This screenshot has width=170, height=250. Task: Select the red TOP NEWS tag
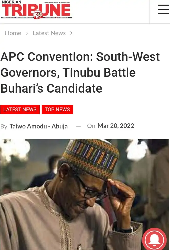pyautogui.click(x=57, y=110)
